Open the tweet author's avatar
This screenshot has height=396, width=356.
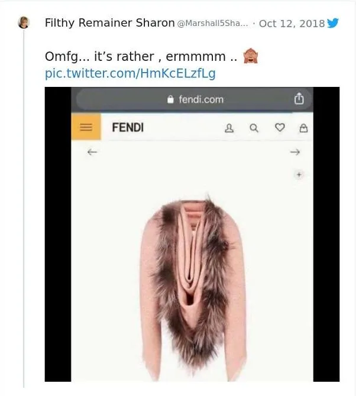[24, 23]
